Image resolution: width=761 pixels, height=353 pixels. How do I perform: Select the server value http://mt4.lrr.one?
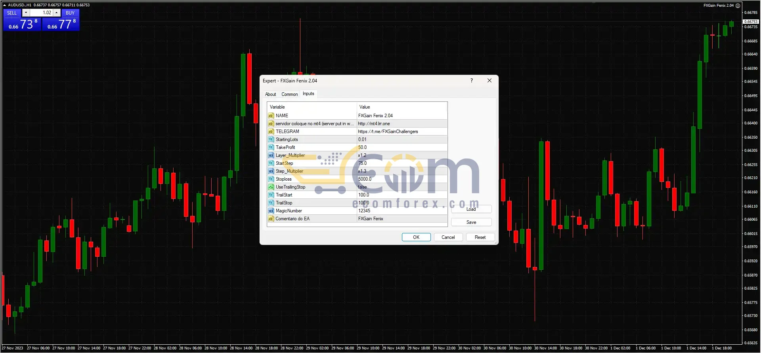coord(374,124)
